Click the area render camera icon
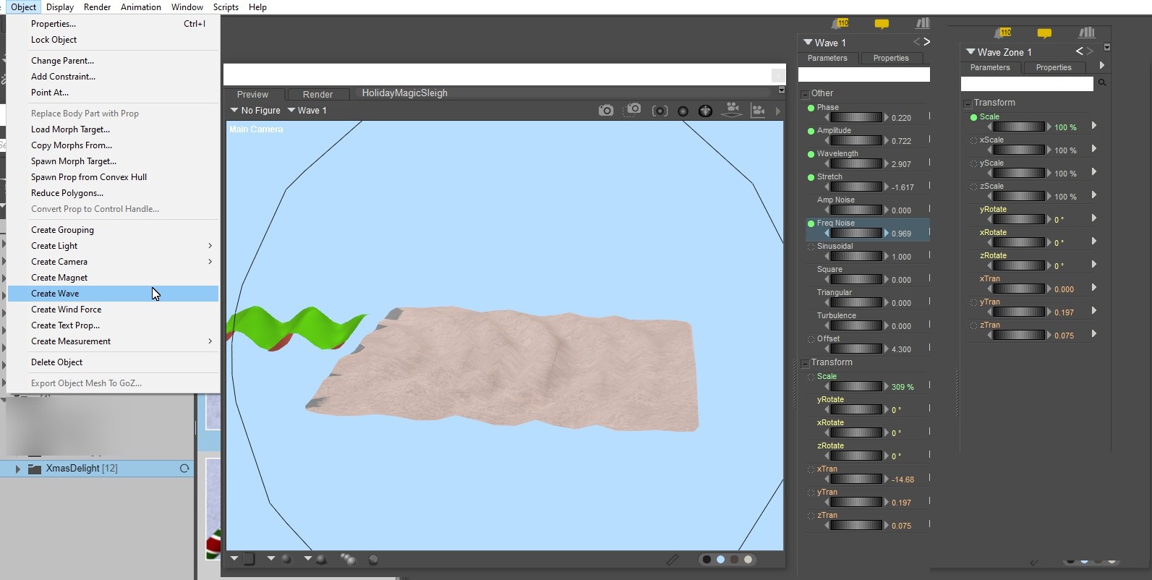1152x580 pixels. [633, 110]
